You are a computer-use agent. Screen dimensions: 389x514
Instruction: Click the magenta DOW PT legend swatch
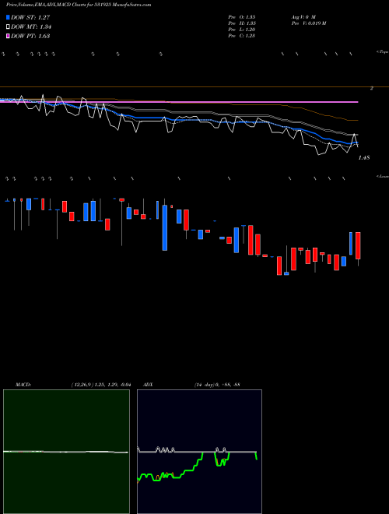[x=8, y=36]
